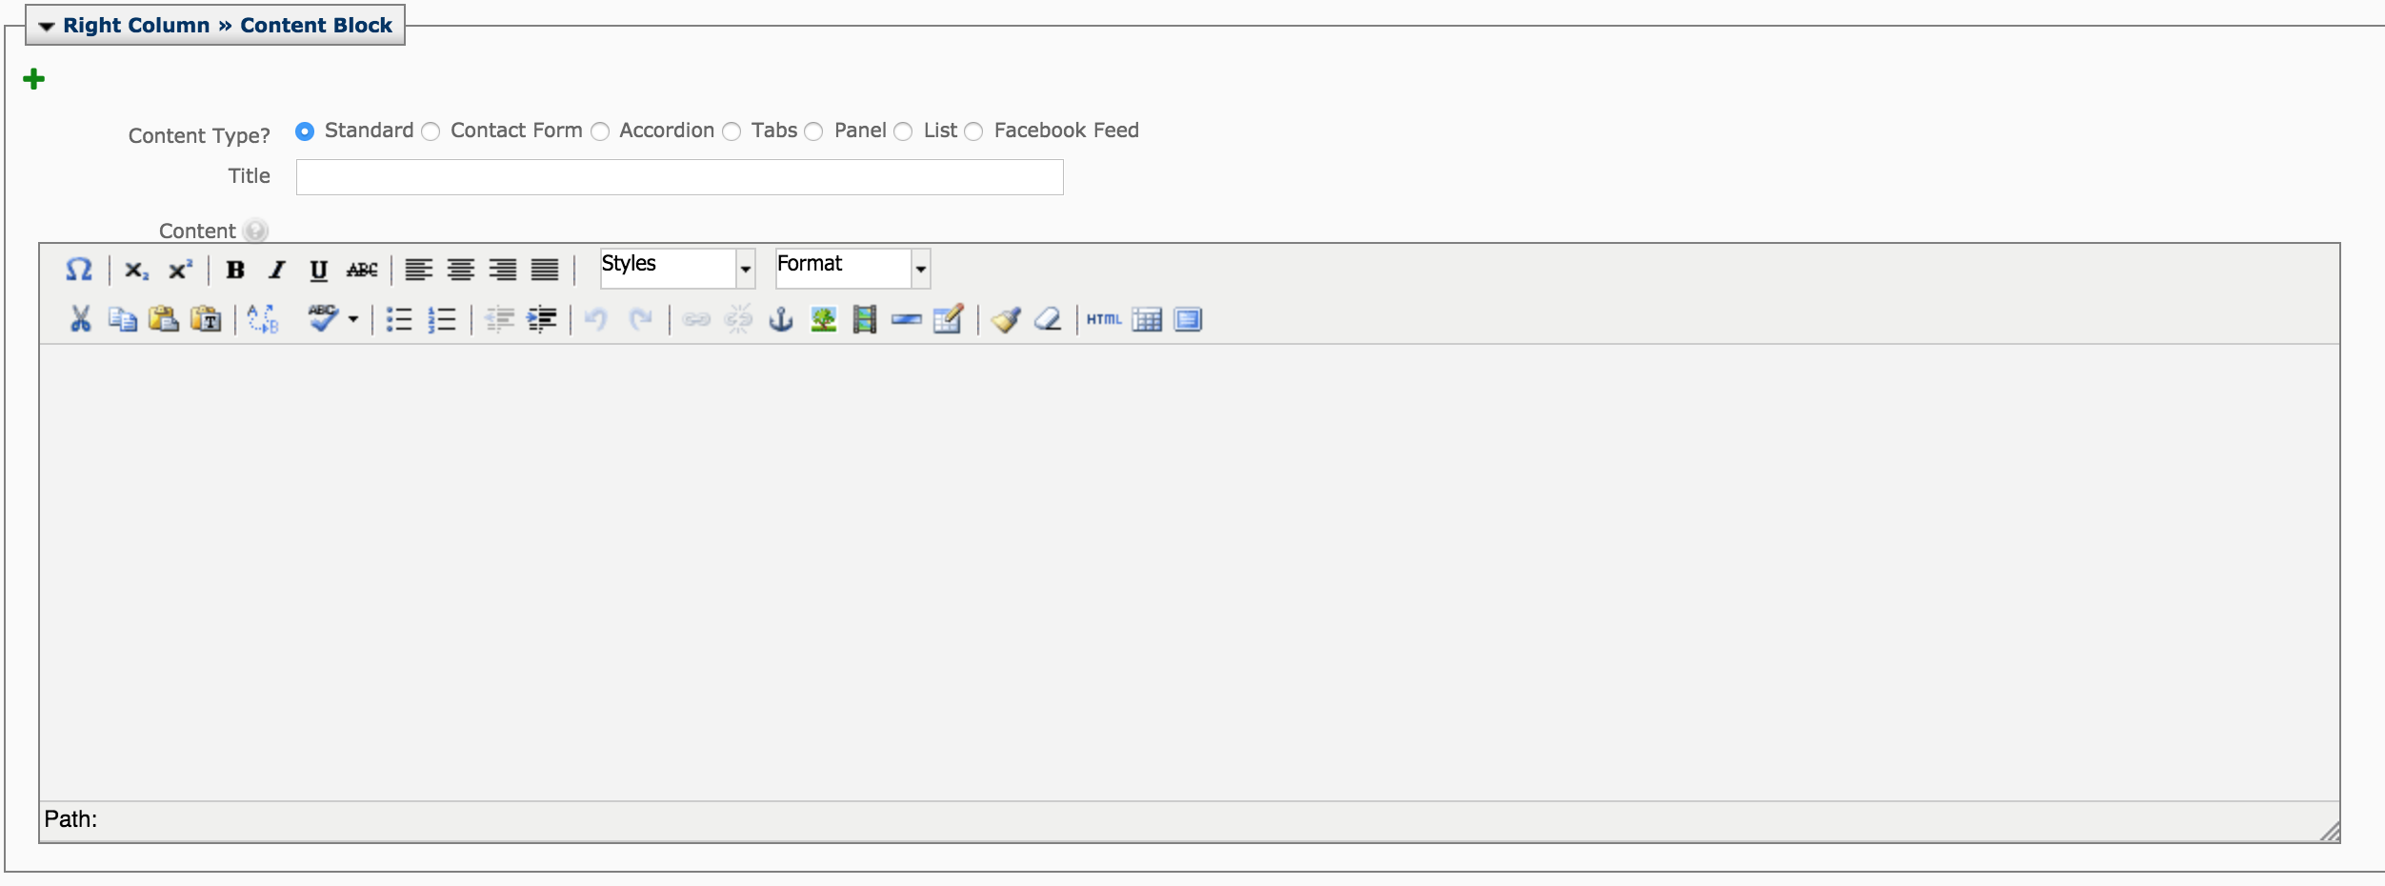
Task: Click the eraser remove formatting icon
Action: 1048,319
